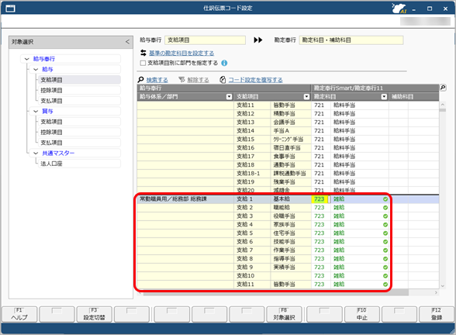Image resolution: width=456 pixels, height=335 pixels.
Task: Click the blue info icon next to the checkbox
Action: click(224, 63)
